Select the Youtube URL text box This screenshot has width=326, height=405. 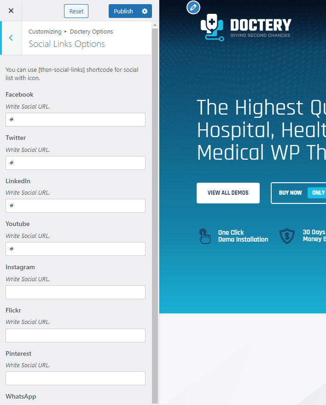coord(76,249)
